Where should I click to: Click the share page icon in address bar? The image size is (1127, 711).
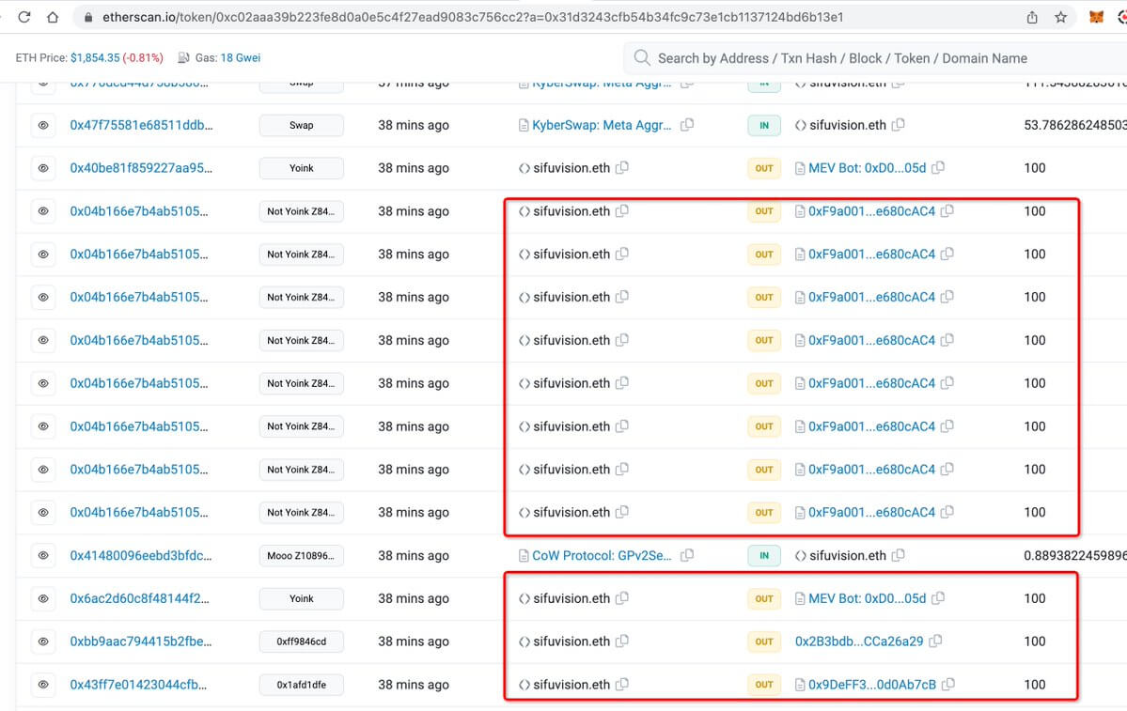tap(1032, 17)
